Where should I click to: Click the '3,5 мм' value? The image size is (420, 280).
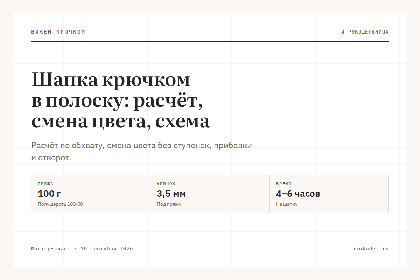point(171,194)
